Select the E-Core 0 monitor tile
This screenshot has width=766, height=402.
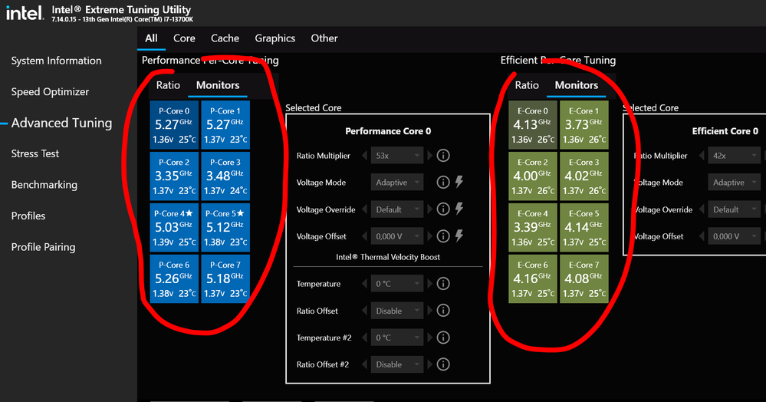pos(533,125)
